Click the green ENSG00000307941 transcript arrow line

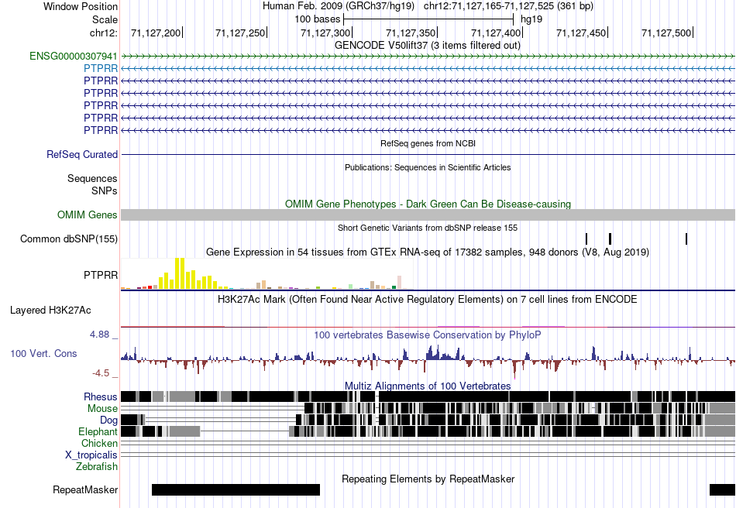tap(428, 57)
